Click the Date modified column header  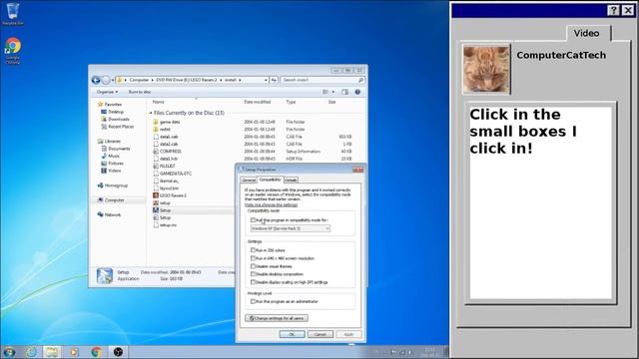point(258,102)
